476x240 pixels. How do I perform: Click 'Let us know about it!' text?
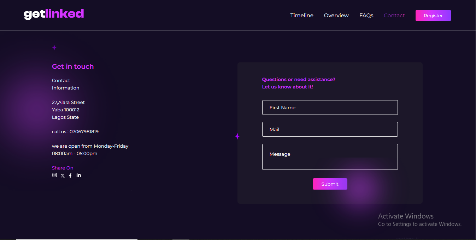(288, 87)
